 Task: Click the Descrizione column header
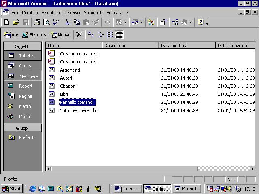[130, 46]
